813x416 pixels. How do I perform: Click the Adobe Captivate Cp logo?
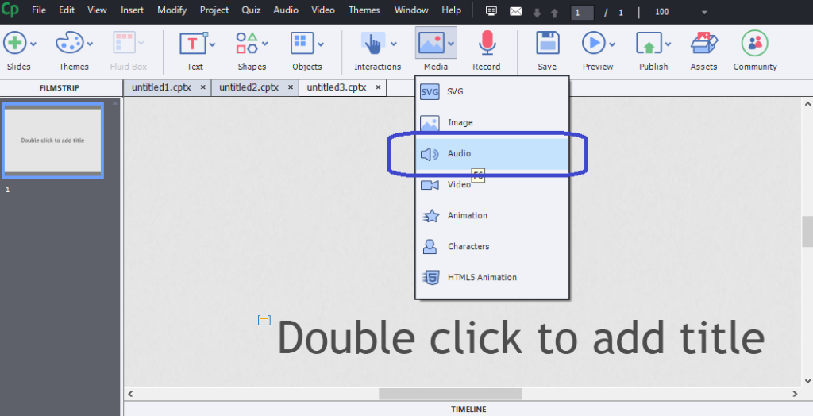(x=10, y=10)
